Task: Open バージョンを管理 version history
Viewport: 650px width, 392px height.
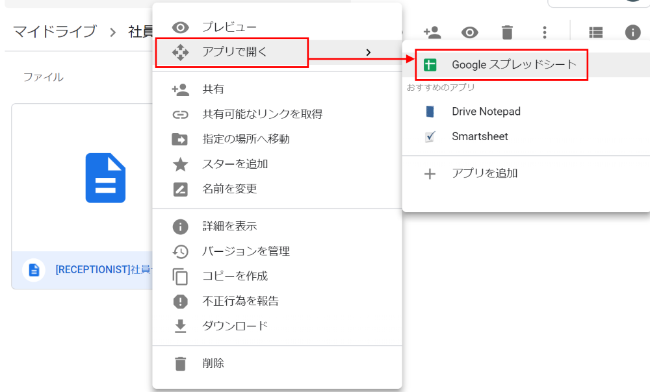Action: click(246, 251)
